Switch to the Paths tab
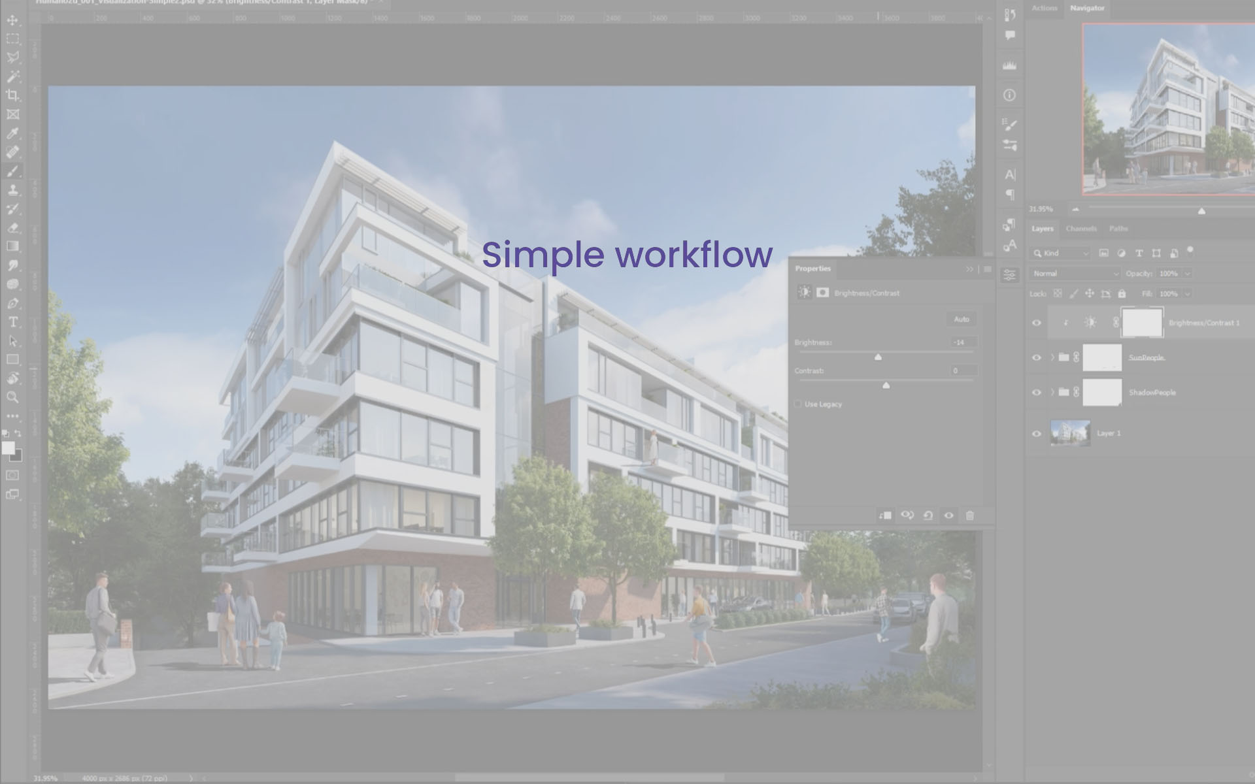The height and width of the screenshot is (784, 1255). click(x=1118, y=229)
